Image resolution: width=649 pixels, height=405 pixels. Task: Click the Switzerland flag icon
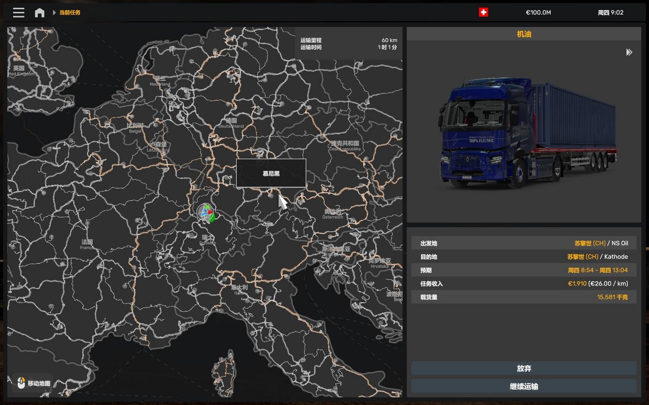[483, 12]
